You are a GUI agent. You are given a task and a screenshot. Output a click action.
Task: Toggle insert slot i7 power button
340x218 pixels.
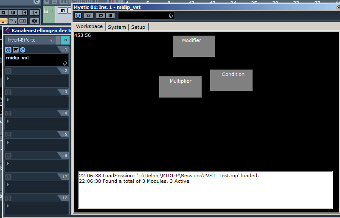[8, 177]
